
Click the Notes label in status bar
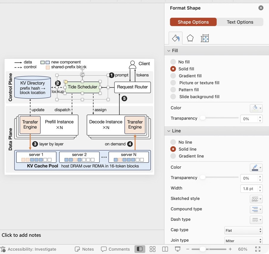pyautogui.click(x=88, y=249)
